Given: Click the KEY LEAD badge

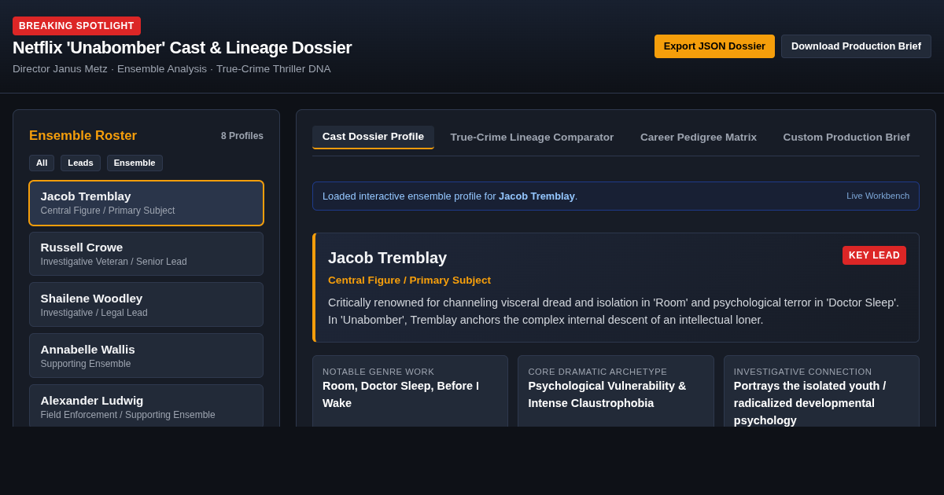Looking at the screenshot, I should [x=874, y=255].
